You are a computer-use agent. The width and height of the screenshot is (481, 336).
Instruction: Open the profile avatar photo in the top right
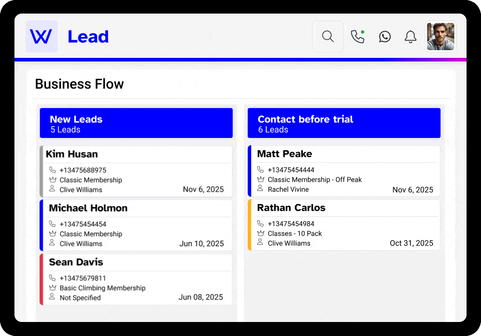click(440, 36)
